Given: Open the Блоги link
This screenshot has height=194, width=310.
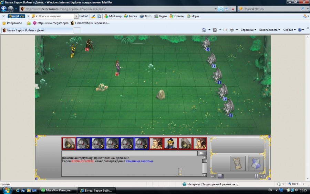Looking at the screenshot, I should pyautogui.click(x=131, y=16).
